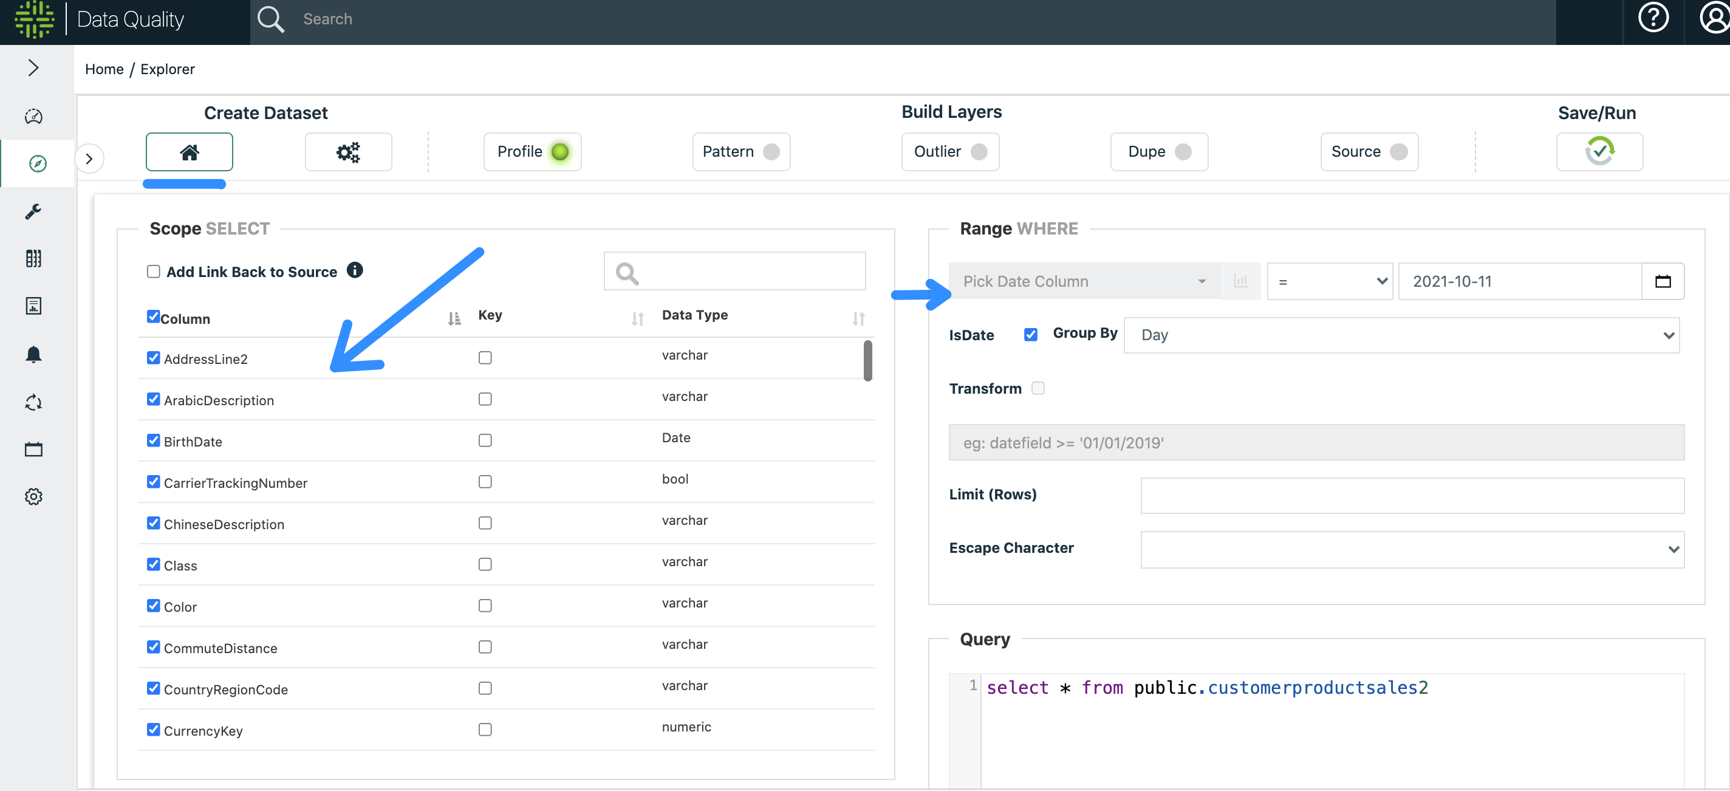Image resolution: width=1730 pixels, height=791 pixels.
Task: Open the Pick Date Column dropdown
Action: [x=1084, y=281]
